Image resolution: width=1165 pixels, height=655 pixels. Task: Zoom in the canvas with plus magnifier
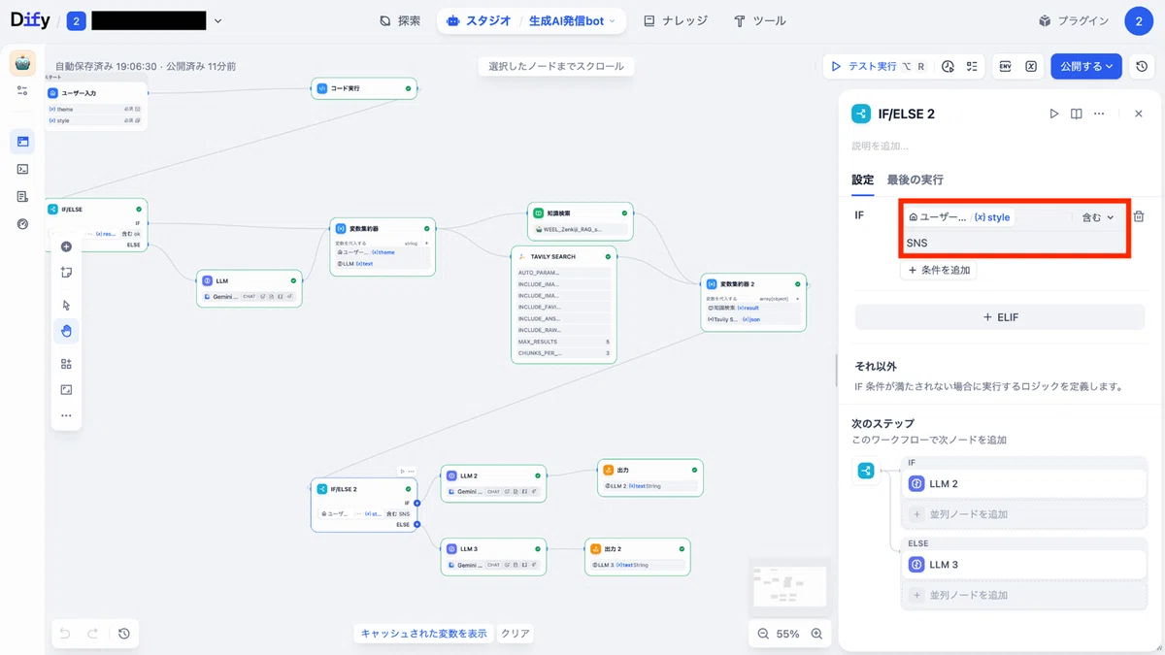pyautogui.click(x=816, y=634)
